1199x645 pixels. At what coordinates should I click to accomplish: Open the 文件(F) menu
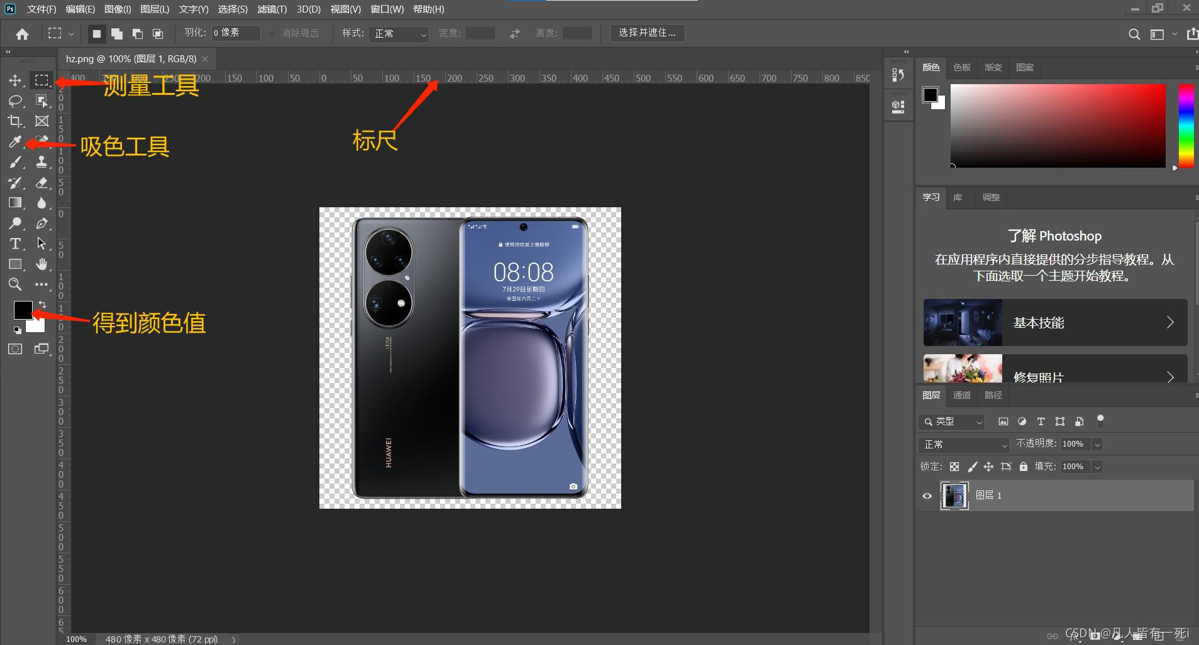coord(41,9)
